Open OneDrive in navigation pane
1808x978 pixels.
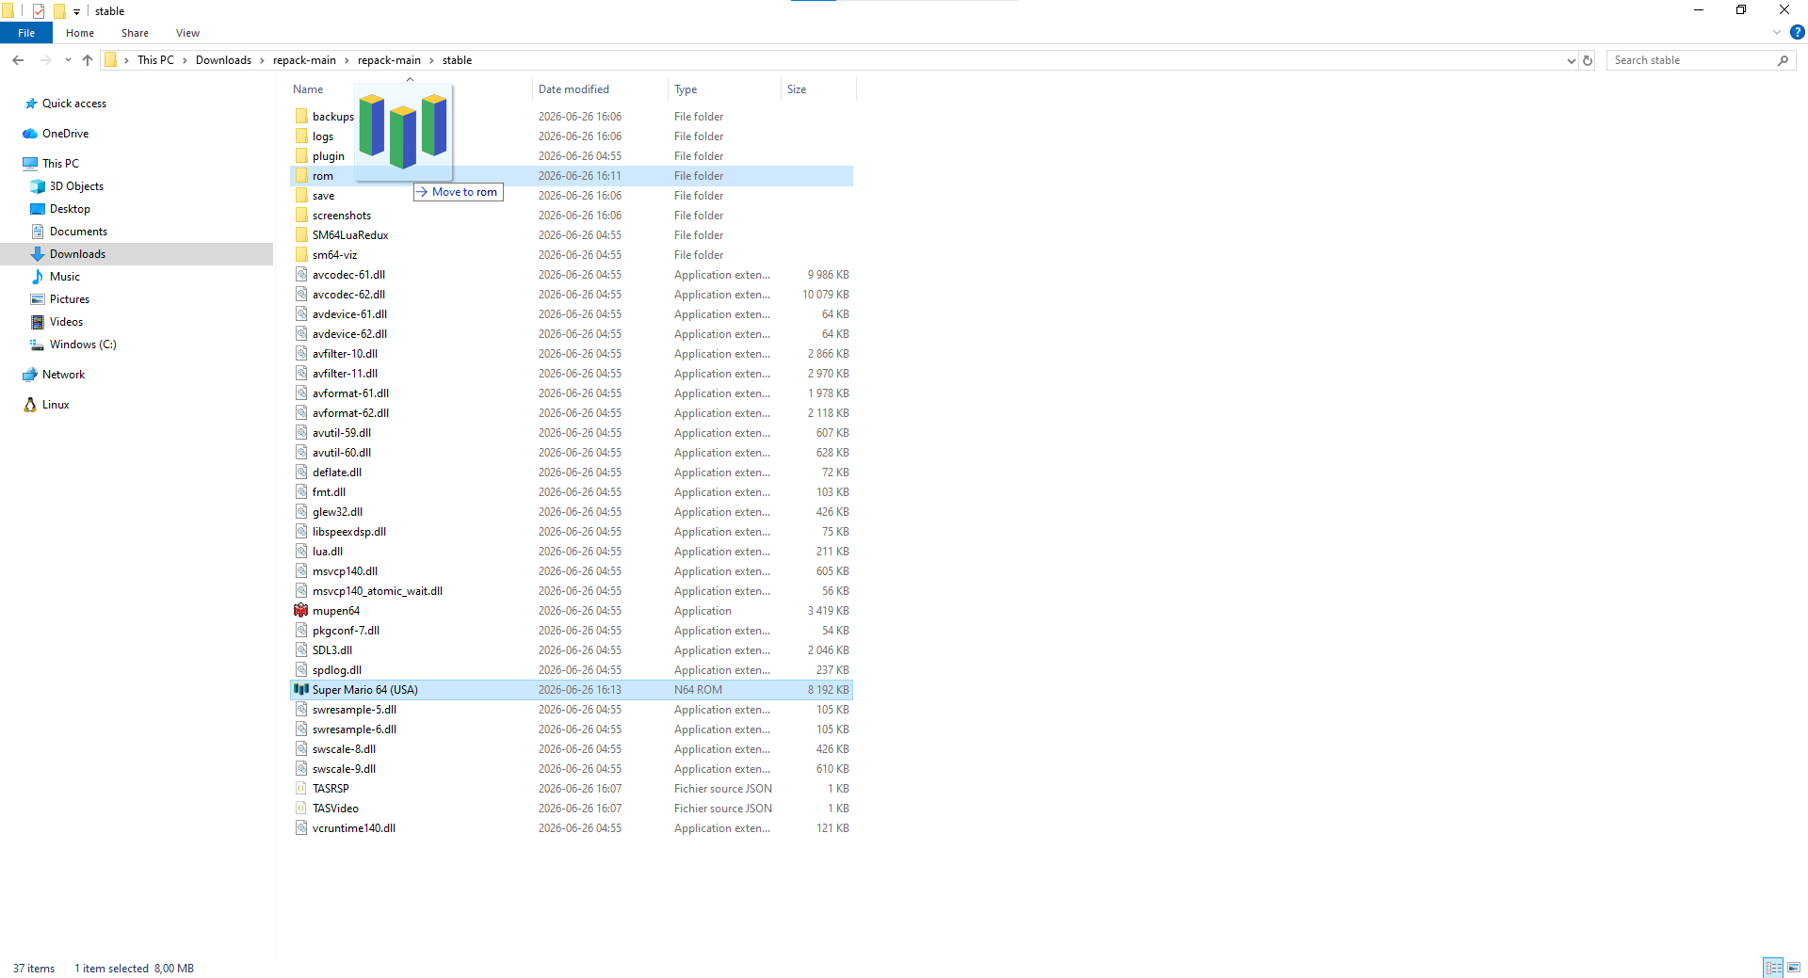[x=65, y=134]
